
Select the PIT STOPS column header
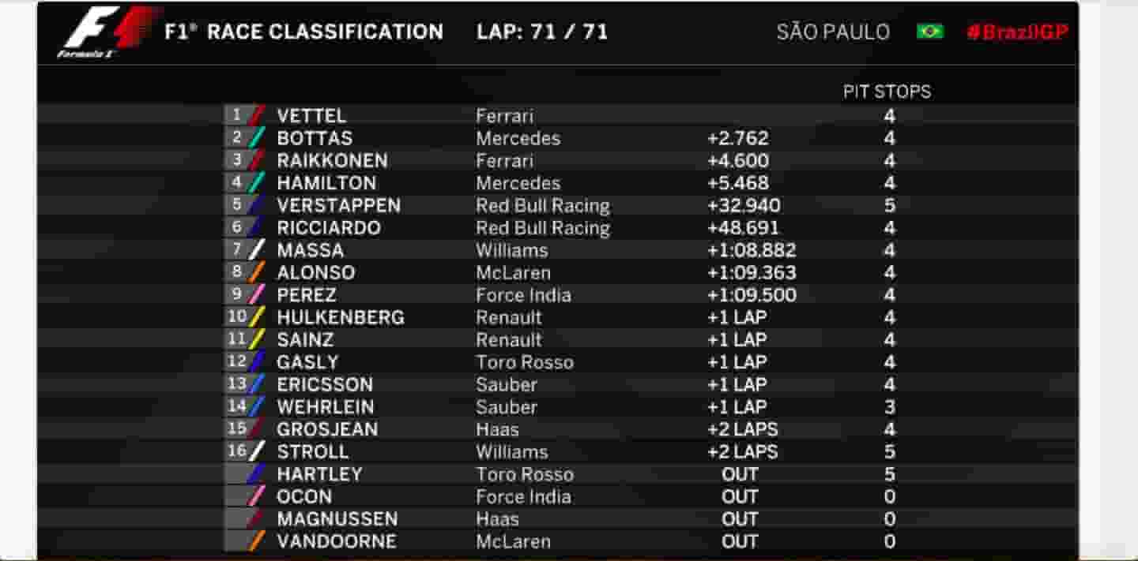tap(887, 92)
